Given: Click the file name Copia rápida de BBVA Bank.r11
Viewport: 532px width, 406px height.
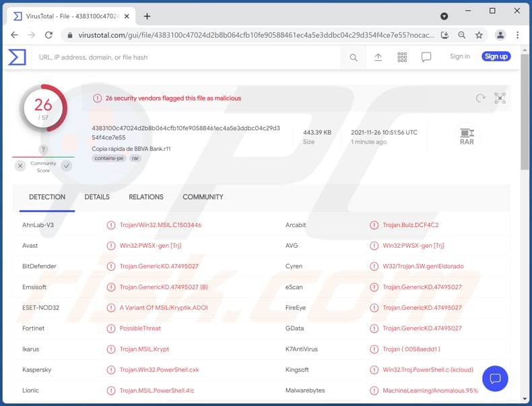Looking at the screenshot, I should [131, 149].
